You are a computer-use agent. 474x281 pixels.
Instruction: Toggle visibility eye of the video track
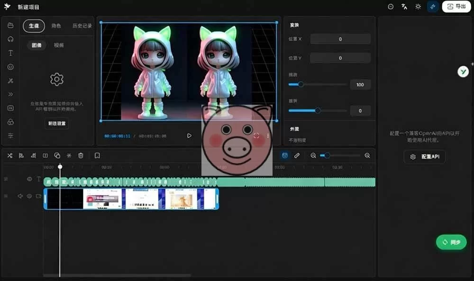tap(29, 196)
